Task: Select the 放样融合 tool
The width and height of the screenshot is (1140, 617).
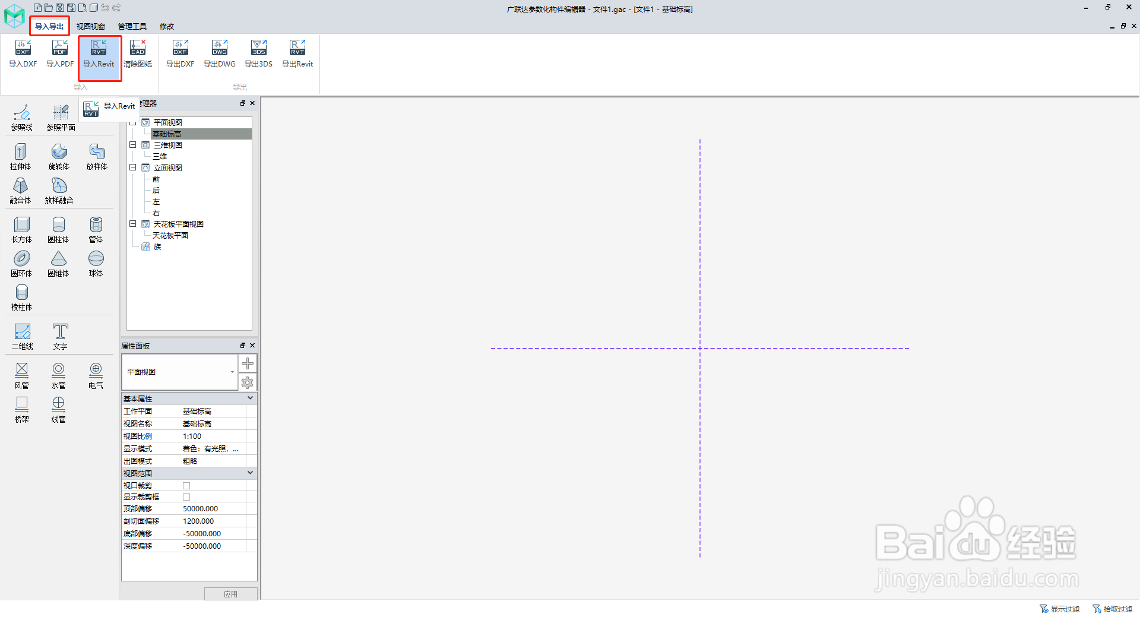Action: click(59, 191)
